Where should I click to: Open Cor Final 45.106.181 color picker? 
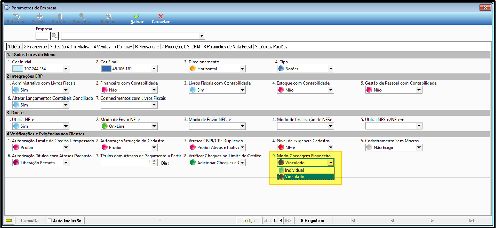pos(129,69)
